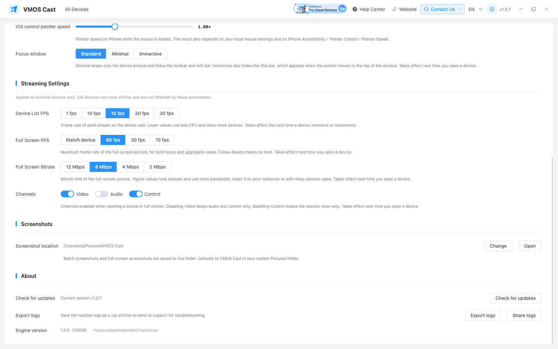Image resolution: width=558 pixels, height=349 pixels.
Task: Click the version label v1.0.7 in title bar
Action: tap(505, 9)
